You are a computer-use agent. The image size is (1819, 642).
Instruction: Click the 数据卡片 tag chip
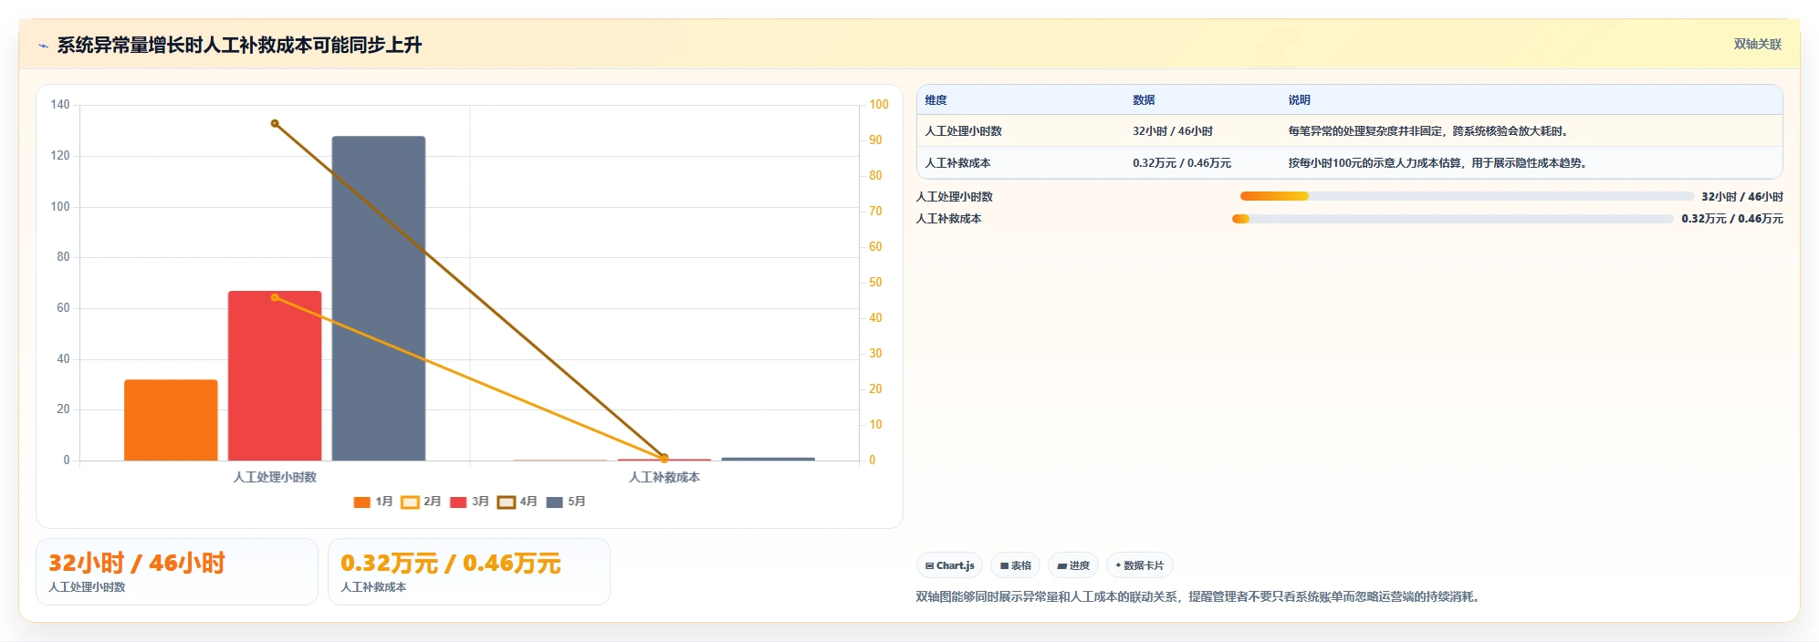pos(1139,565)
